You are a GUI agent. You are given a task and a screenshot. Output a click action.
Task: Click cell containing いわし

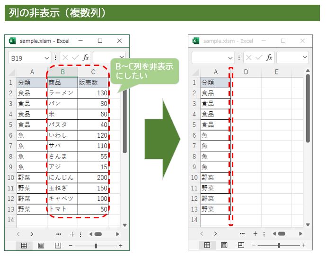[x=62, y=135]
